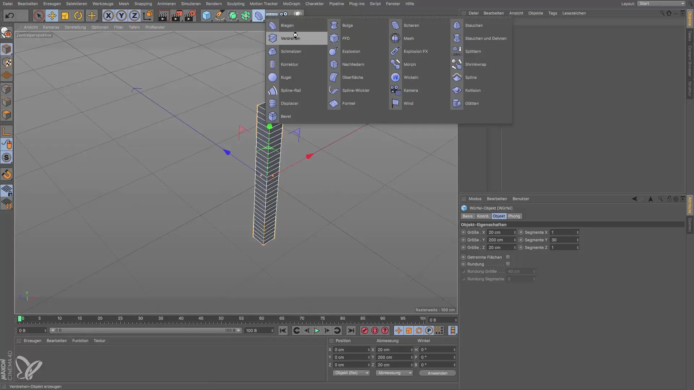Open the Objekt (Rel) dropdown

coord(351,373)
